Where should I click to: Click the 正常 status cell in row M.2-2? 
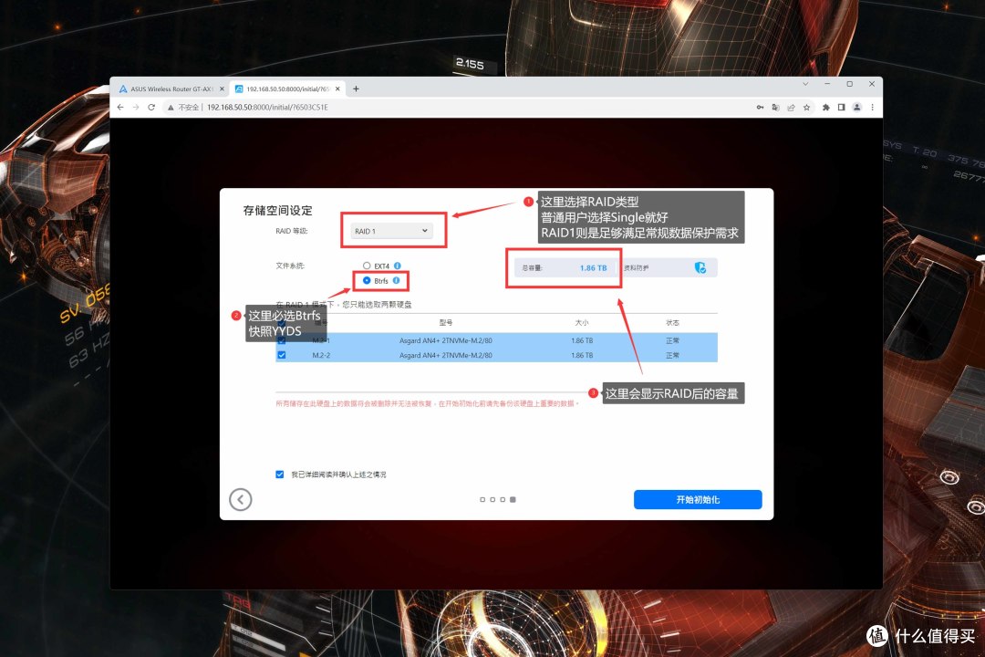672,355
